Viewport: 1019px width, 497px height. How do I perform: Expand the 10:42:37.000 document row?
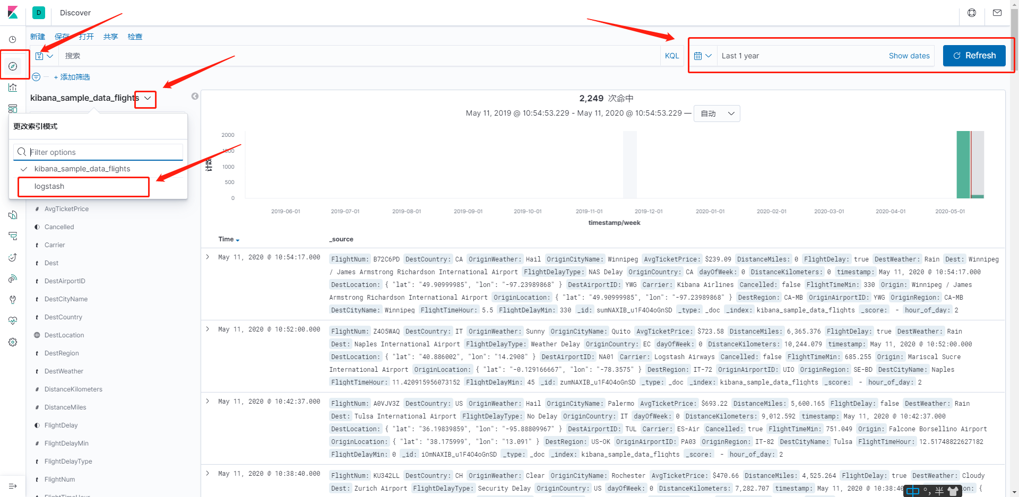tap(208, 402)
